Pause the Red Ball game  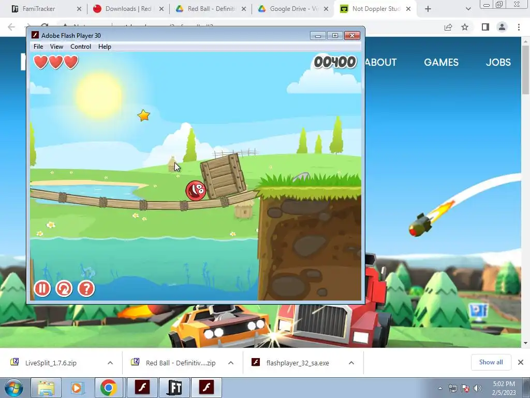point(42,289)
